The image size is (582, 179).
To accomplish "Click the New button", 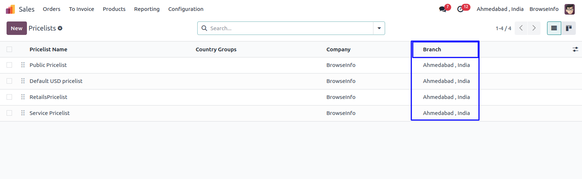I will pos(16,28).
